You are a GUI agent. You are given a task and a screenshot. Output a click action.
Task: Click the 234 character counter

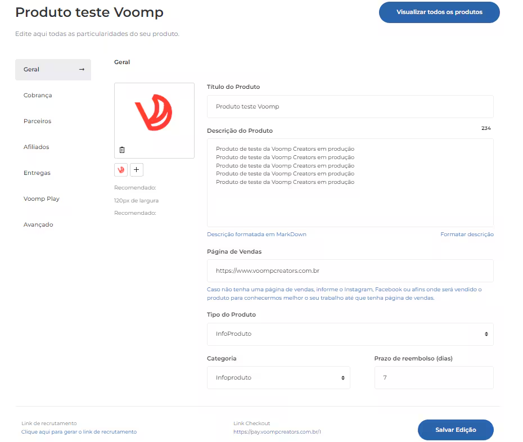point(486,128)
